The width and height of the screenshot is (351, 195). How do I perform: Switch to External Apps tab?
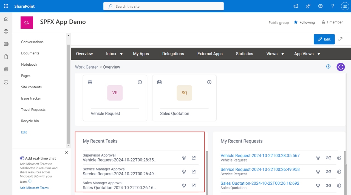tap(210, 54)
